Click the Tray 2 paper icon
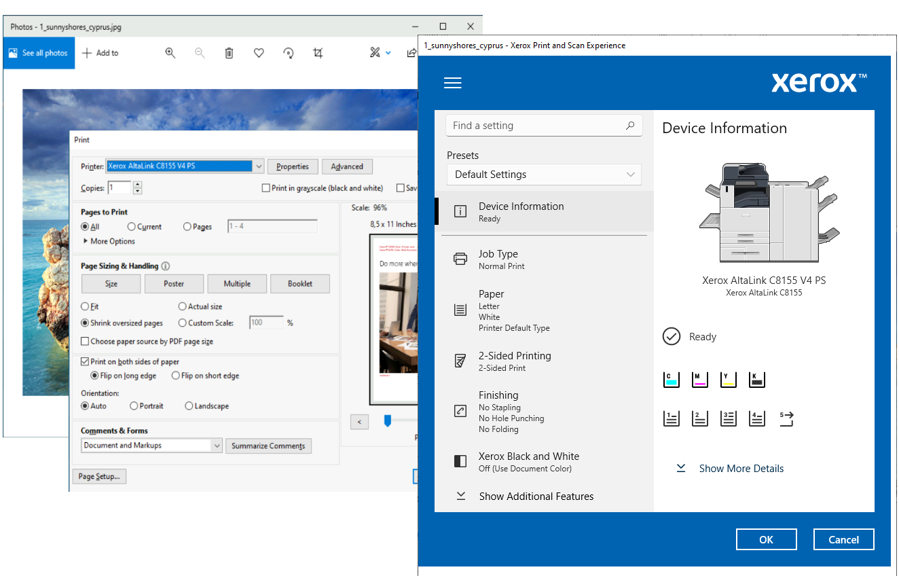This screenshot has width=899, height=576. 700,418
